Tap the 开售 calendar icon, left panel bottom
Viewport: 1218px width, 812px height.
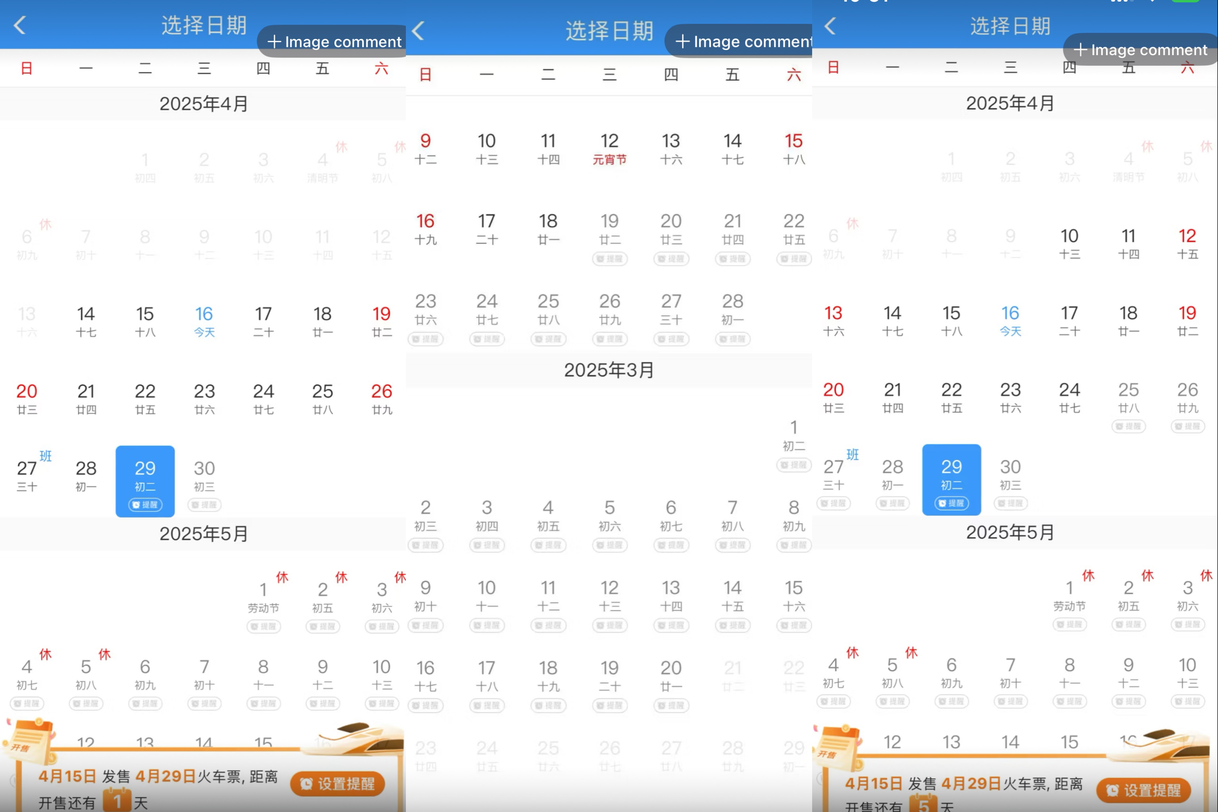[x=30, y=741]
